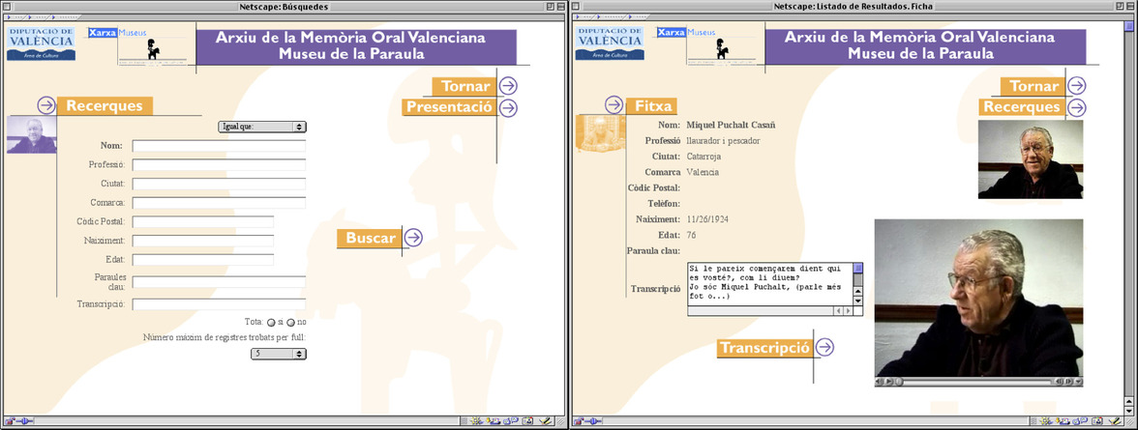The width and height of the screenshot is (1138, 430).
Task: Open Address Book icon in Búsquedes component bar
Action: 527,420
